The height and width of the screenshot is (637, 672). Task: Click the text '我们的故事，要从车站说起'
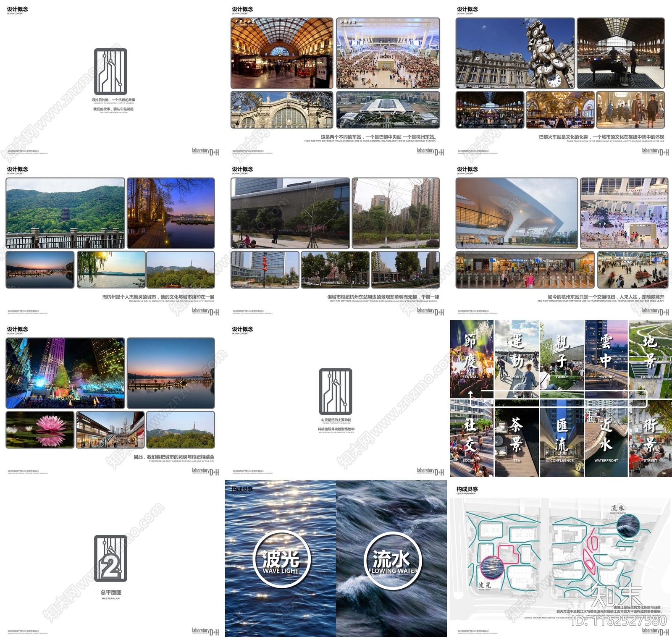coord(113,109)
